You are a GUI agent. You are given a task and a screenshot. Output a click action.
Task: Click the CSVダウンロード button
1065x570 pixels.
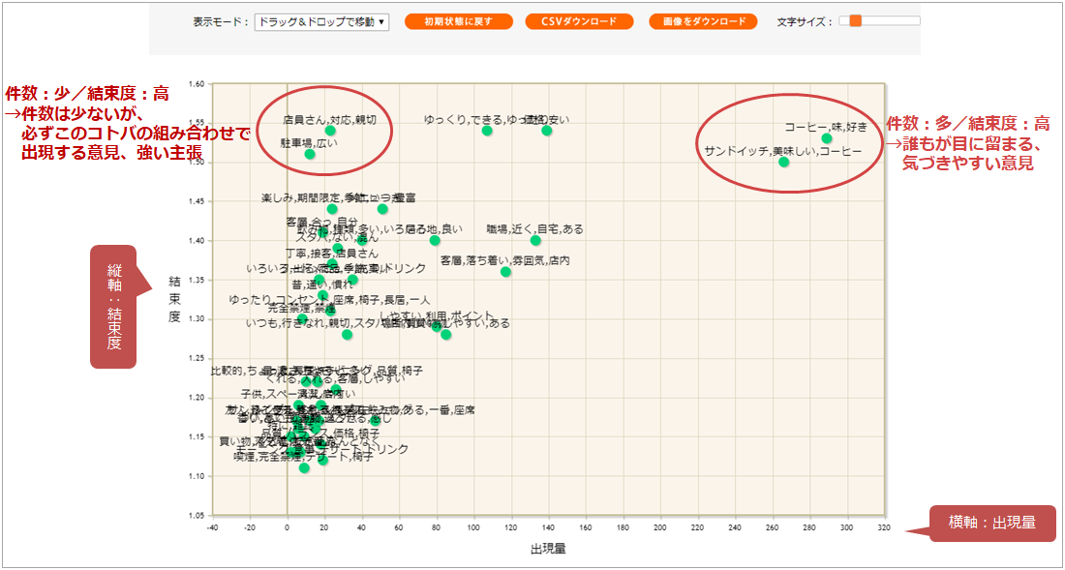tap(579, 21)
